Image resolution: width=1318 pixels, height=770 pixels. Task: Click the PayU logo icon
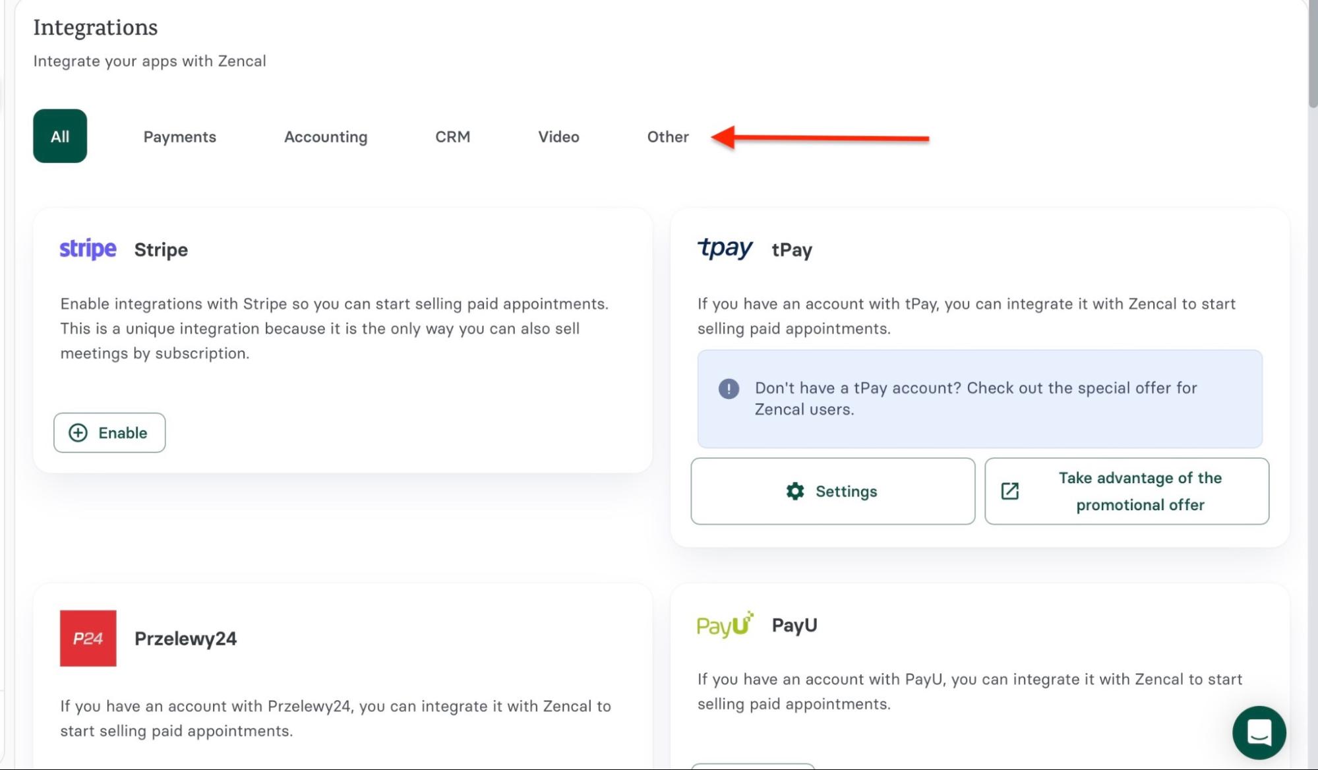tap(725, 624)
